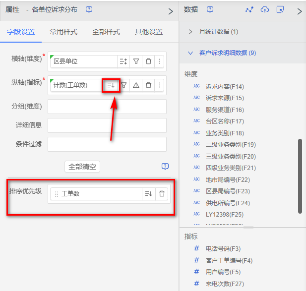The image size is (306, 291).
Task: Collapse the 客户诉求明细数据 dataset group
Action: pyautogui.click(x=190, y=53)
